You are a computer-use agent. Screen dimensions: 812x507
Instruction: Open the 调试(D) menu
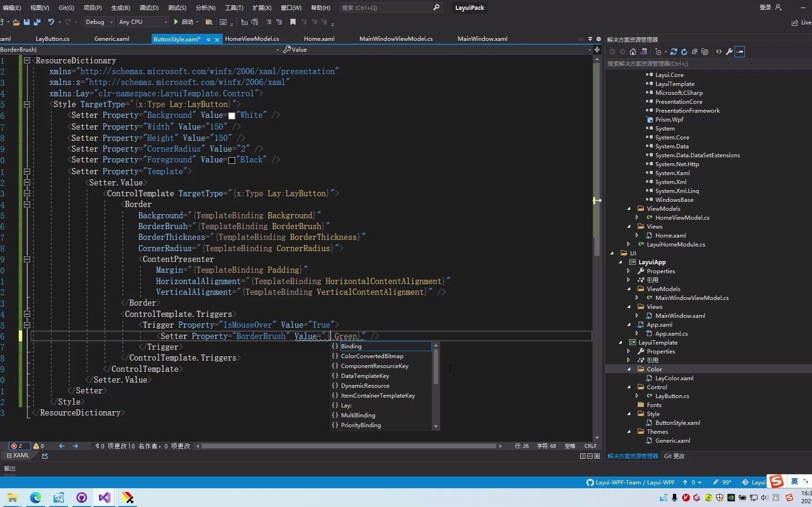149,8
